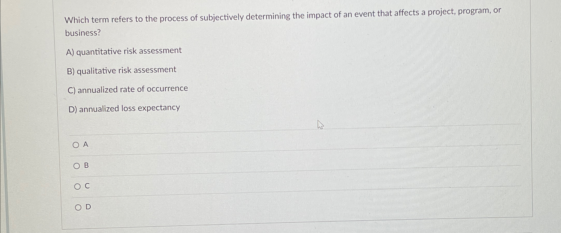
Task: Choose answer qualitative risk assessment
Action: pyautogui.click(x=77, y=166)
